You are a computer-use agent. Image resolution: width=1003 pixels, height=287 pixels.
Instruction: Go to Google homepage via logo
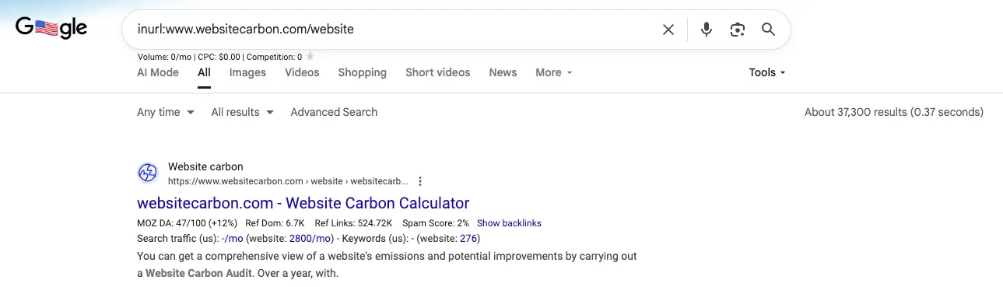click(51, 30)
